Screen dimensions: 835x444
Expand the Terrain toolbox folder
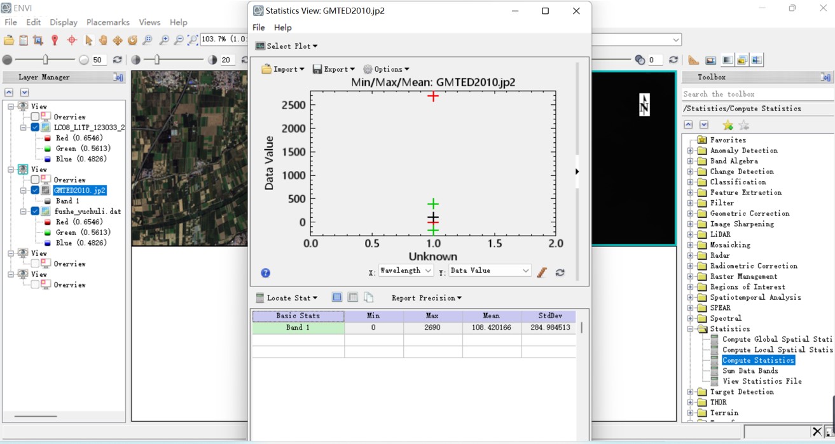691,413
